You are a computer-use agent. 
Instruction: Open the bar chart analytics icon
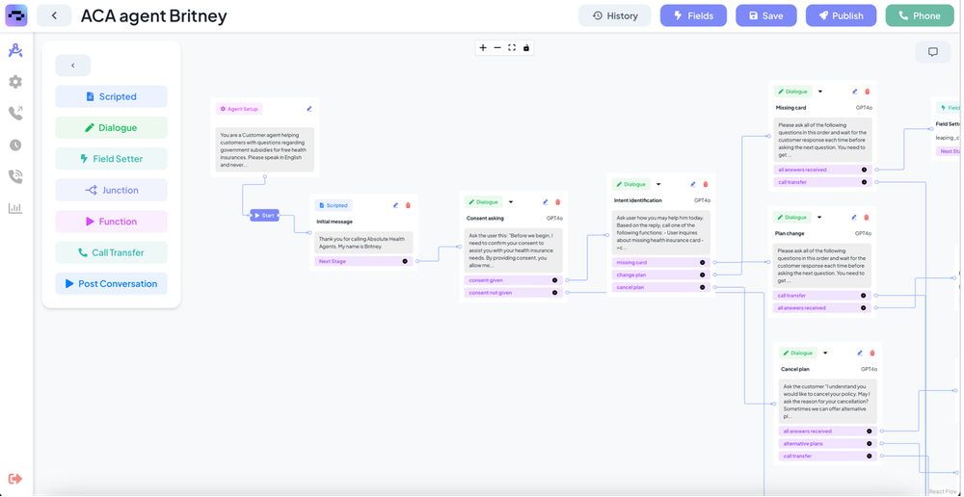coord(15,209)
